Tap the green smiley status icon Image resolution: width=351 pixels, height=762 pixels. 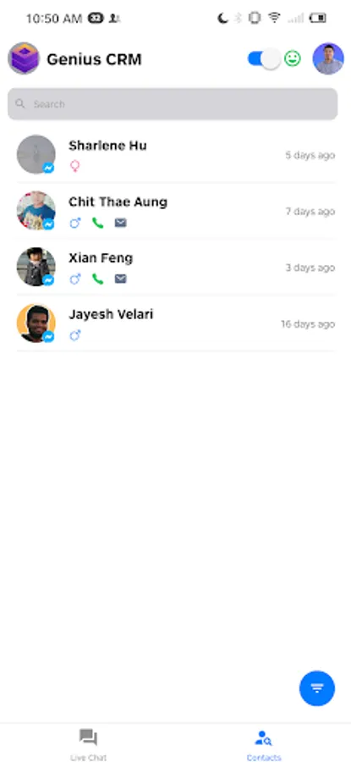click(293, 58)
